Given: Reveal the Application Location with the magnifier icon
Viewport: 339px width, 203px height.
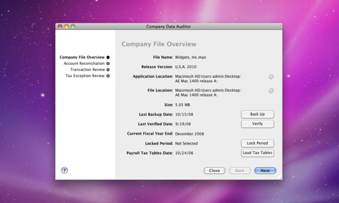Looking at the screenshot, I should [271, 77].
